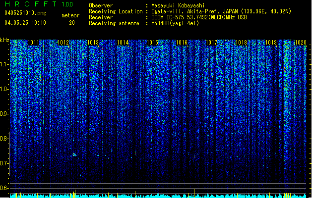This screenshot has width=312, height=198.
Task: Click the 1011 time marker
Action: coord(33,43)
